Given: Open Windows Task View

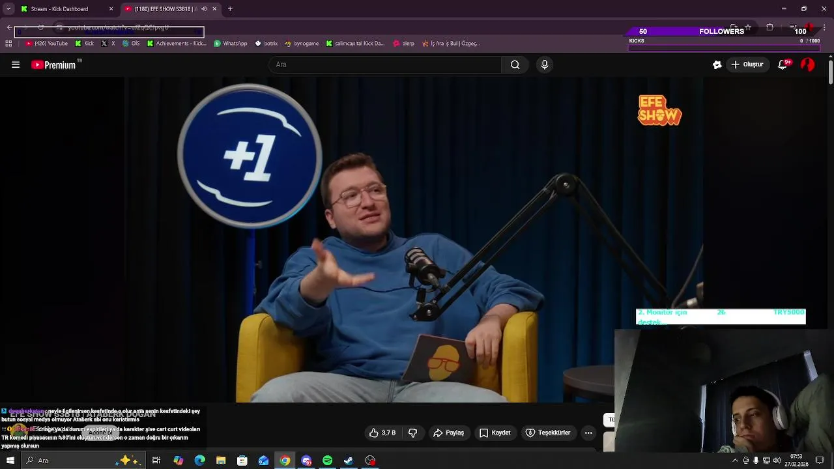Looking at the screenshot, I should tap(156, 461).
